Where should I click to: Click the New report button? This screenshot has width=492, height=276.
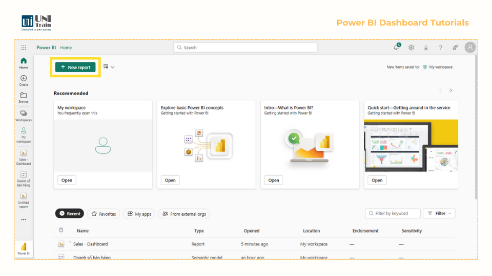pyautogui.click(x=75, y=67)
